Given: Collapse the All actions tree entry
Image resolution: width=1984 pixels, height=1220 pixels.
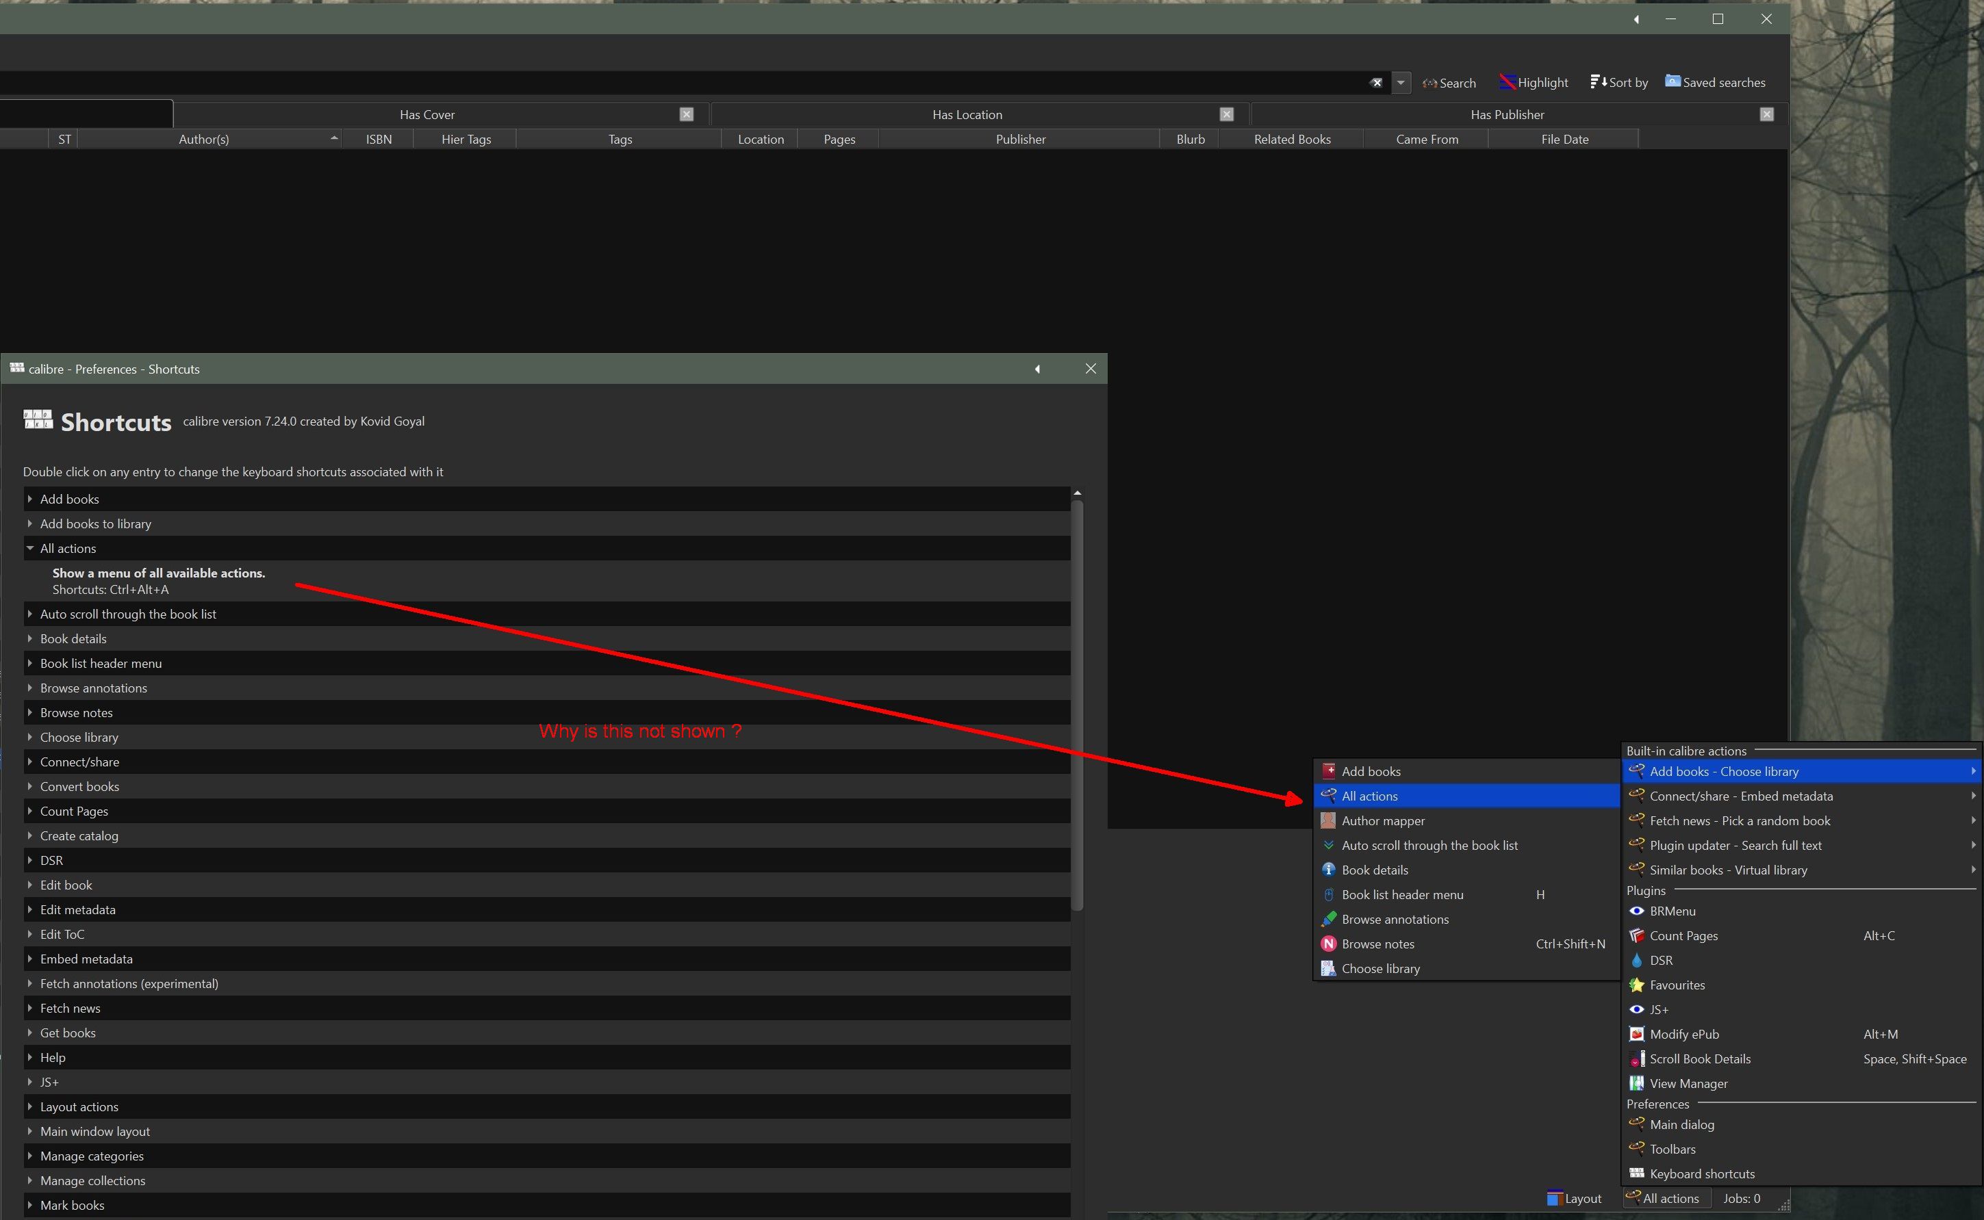Looking at the screenshot, I should [x=30, y=548].
